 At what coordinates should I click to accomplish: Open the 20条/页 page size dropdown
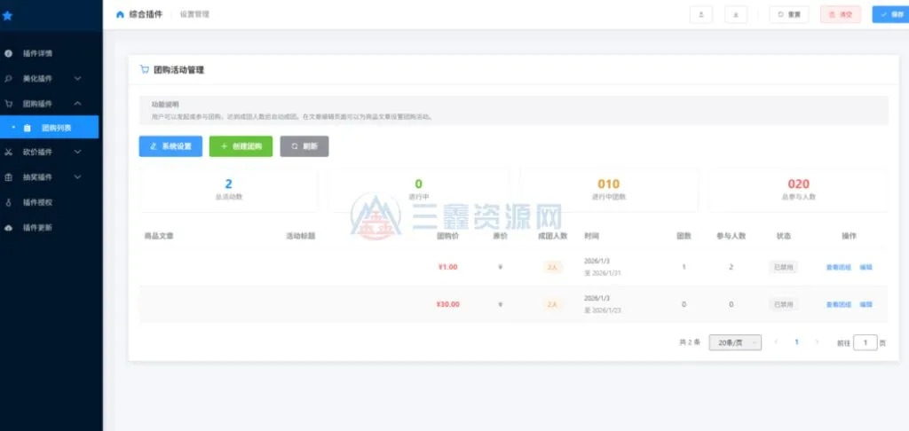[x=734, y=342]
